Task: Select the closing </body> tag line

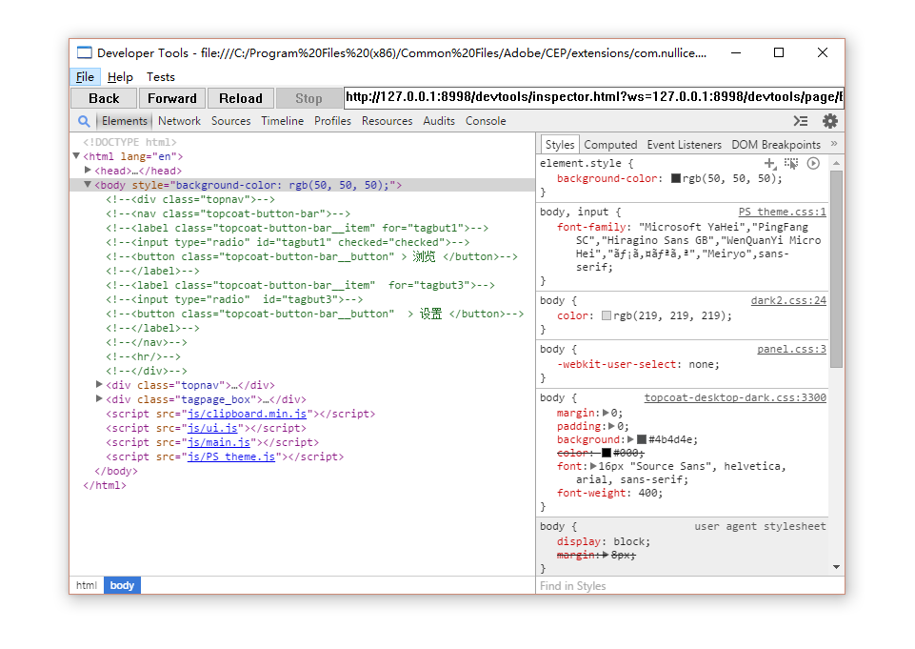Action: pyautogui.click(x=116, y=471)
